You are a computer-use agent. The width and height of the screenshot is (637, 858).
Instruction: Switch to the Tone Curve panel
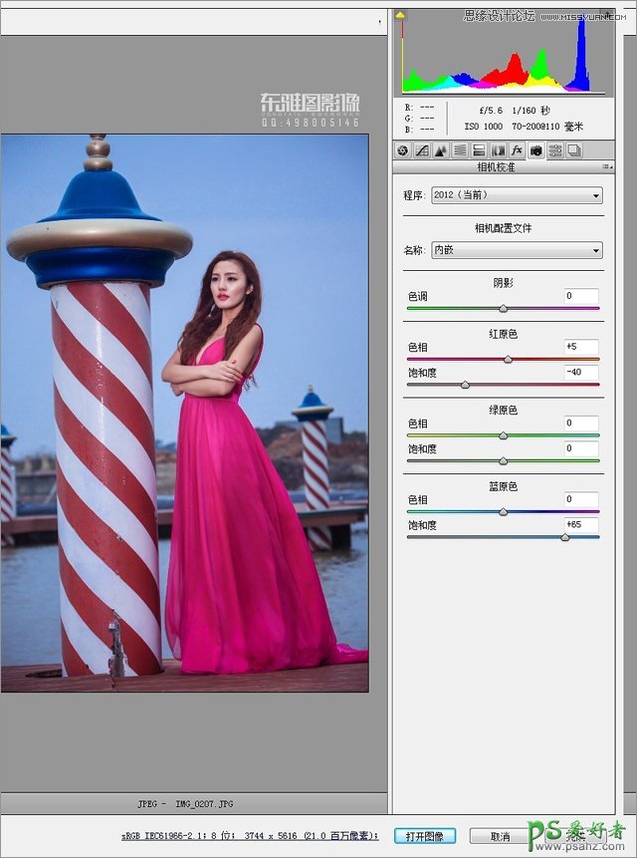[x=422, y=150]
